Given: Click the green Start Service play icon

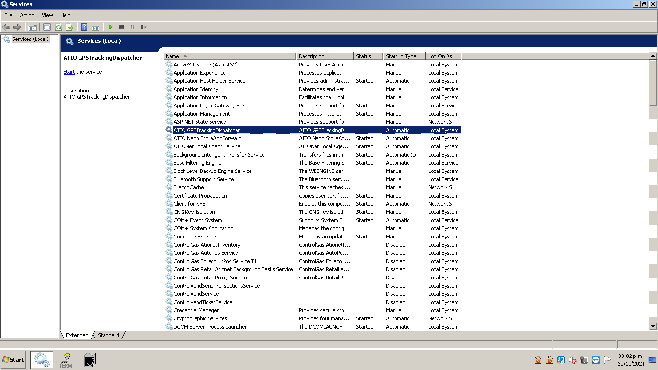Looking at the screenshot, I should 110,27.
